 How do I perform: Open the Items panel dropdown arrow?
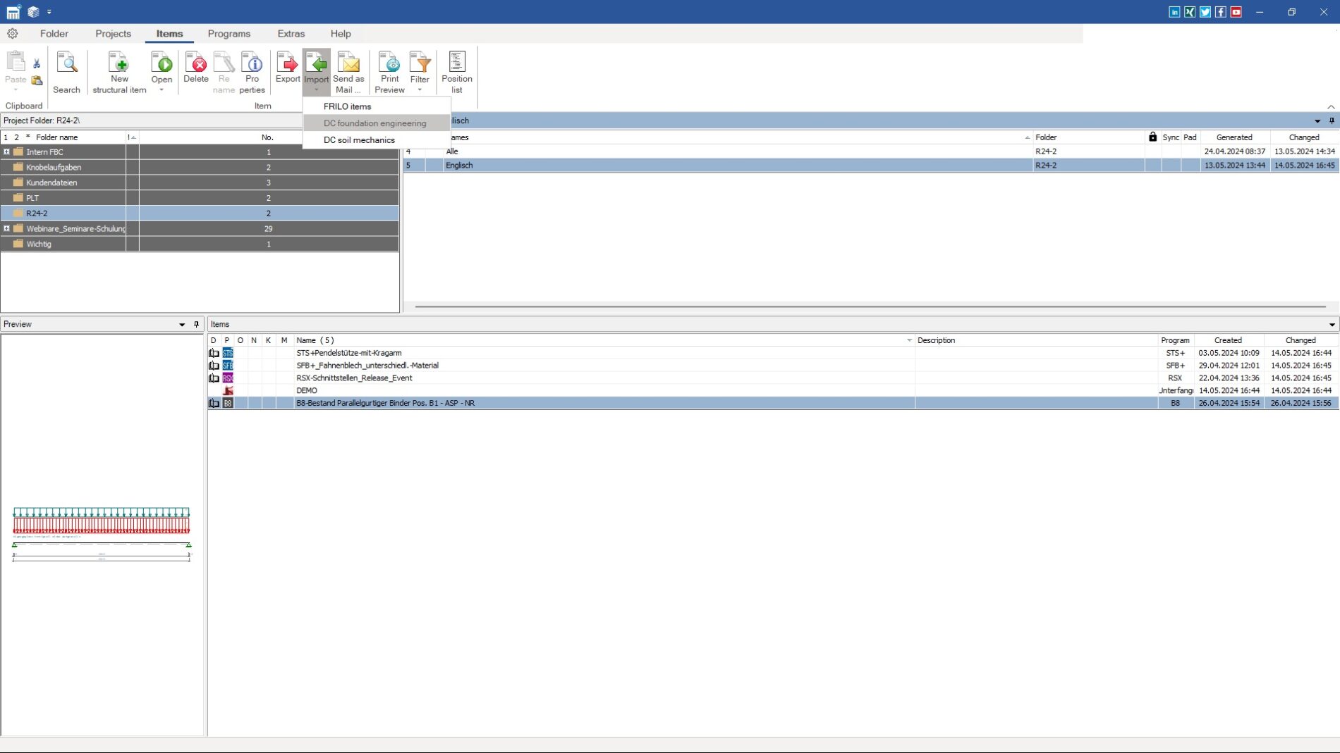click(1332, 325)
